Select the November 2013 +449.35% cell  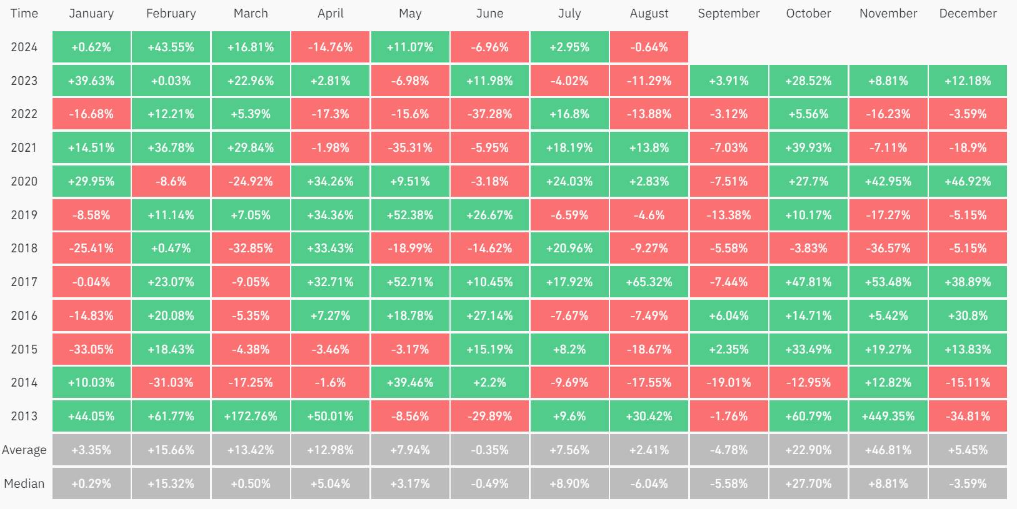point(888,416)
